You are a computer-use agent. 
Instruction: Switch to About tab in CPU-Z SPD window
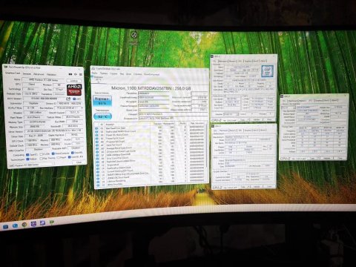coord(334,100)
